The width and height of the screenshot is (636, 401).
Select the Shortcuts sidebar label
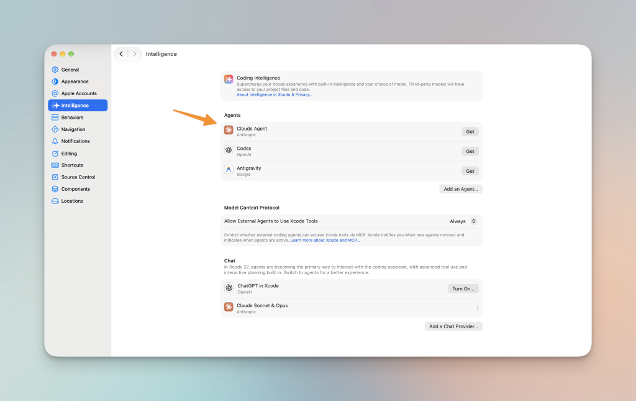point(72,165)
